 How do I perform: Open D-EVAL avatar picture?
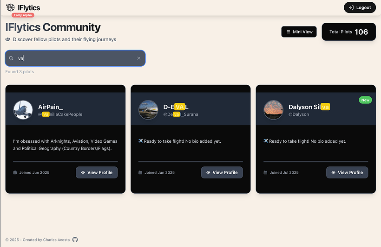(x=148, y=110)
